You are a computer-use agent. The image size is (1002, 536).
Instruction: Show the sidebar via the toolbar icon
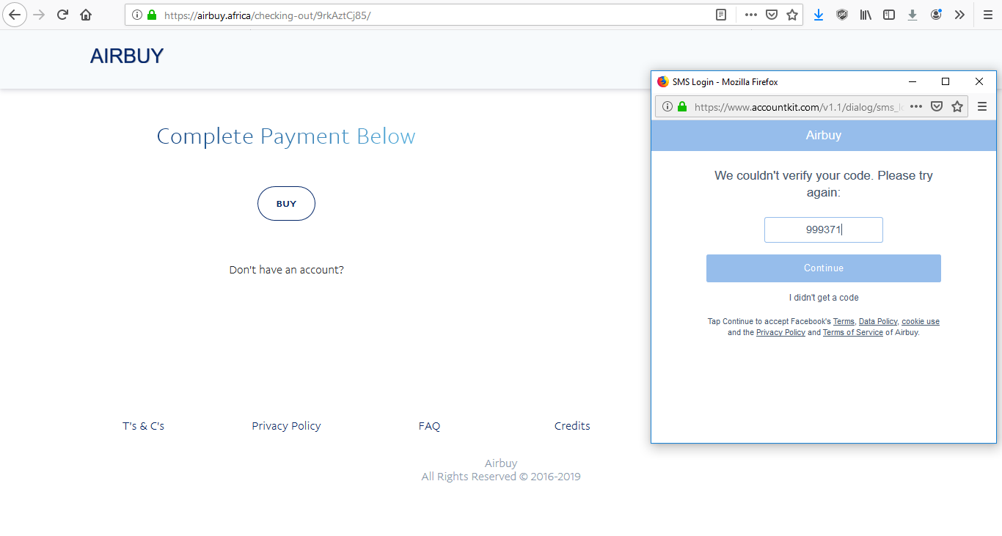point(889,15)
